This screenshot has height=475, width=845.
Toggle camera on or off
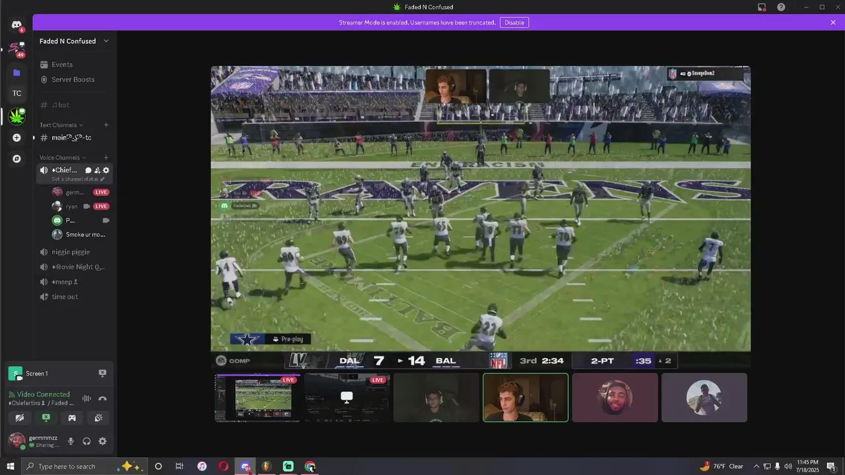pos(20,418)
